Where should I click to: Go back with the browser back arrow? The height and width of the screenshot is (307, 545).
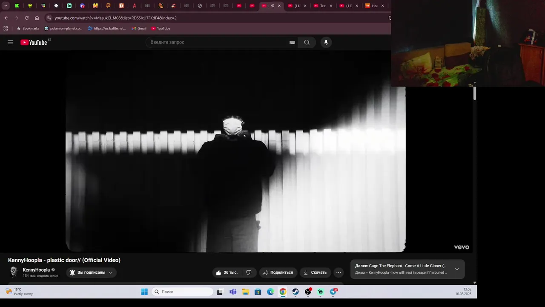tap(6, 18)
